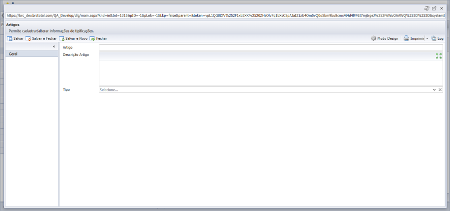Click the Salvar button

(x=15, y=38)
